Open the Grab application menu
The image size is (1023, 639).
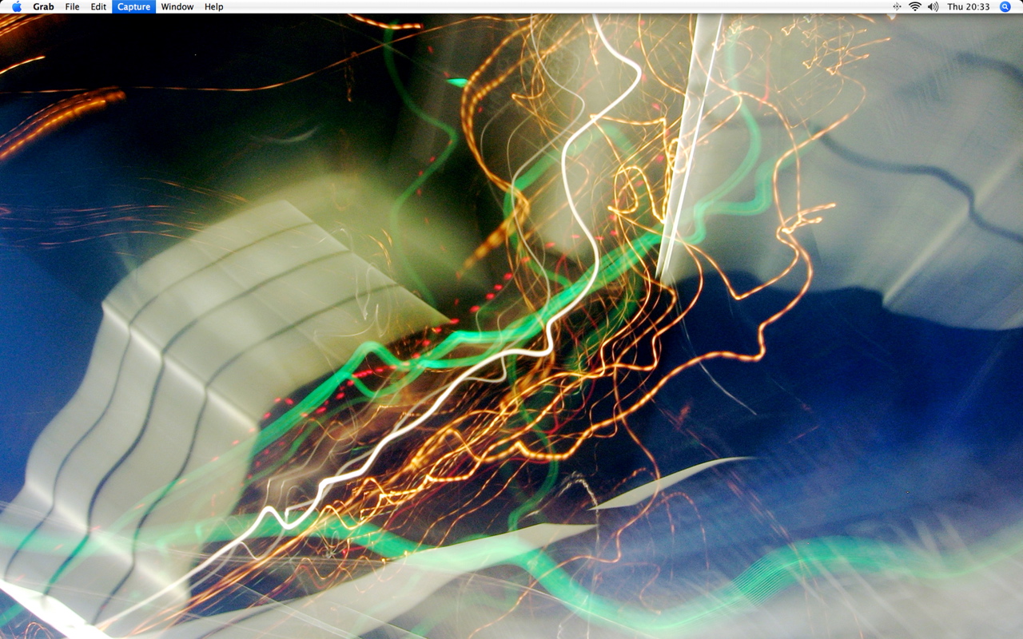click(43, 6)
